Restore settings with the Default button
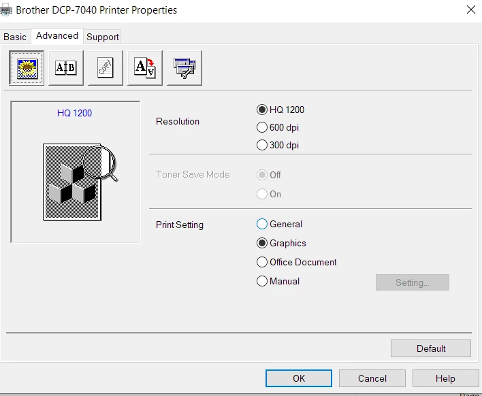 point(431,348)
